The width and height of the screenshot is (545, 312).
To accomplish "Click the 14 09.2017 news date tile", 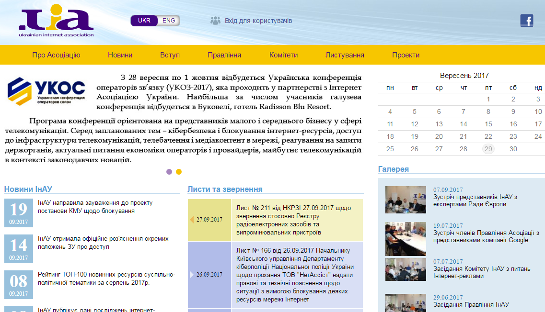I will click(18, 249).
